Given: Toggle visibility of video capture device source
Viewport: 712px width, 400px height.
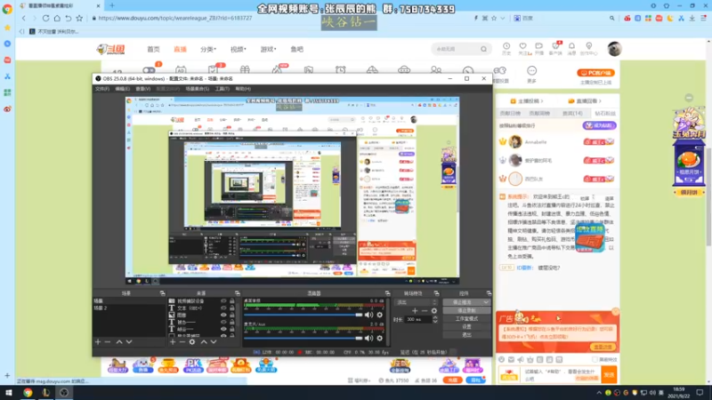Looking at the screenshot, I should point(223,300).
